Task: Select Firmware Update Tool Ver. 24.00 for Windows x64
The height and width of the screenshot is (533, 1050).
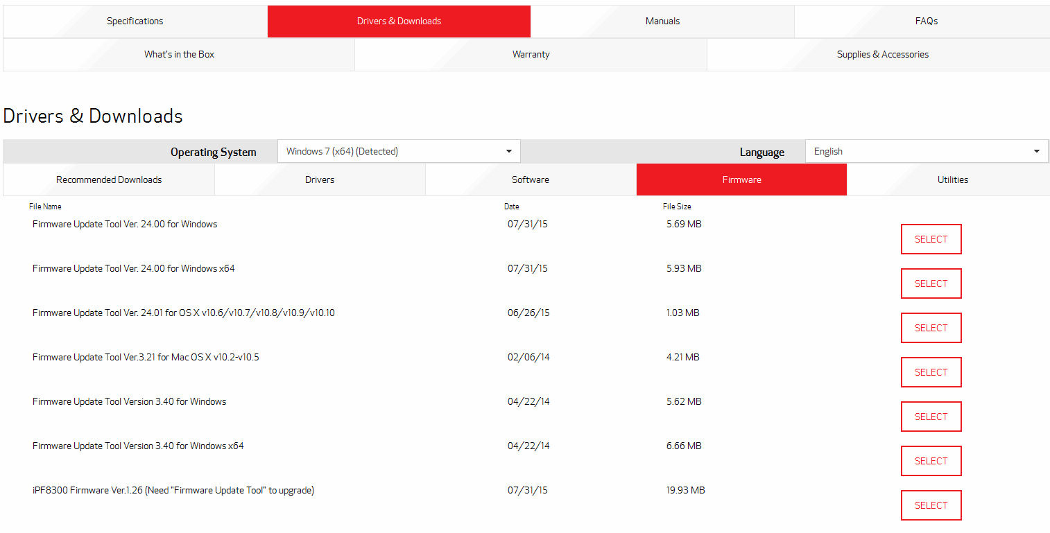Action: click(x=931, y=283)
